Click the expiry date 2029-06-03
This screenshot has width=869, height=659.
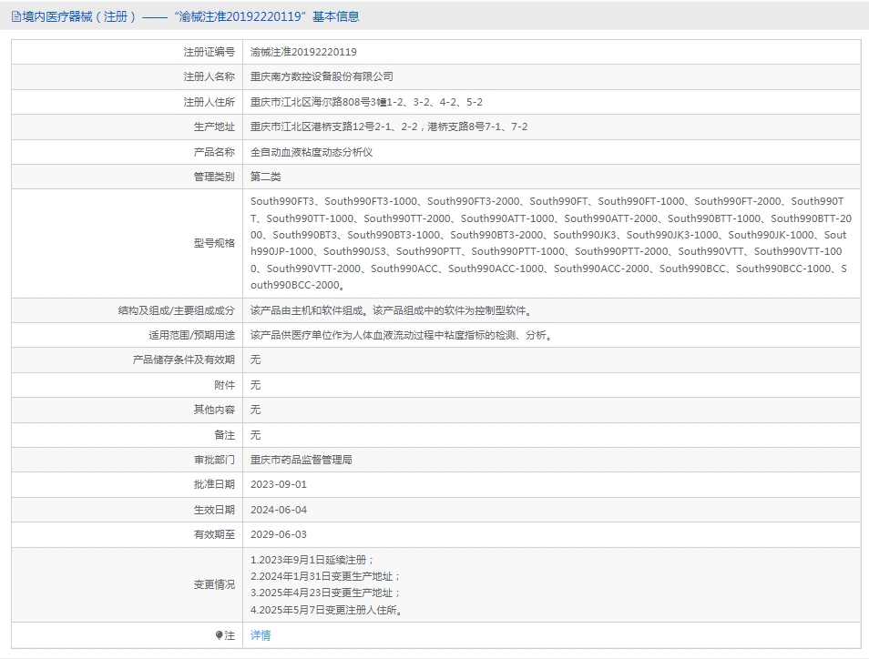point(278,535)
